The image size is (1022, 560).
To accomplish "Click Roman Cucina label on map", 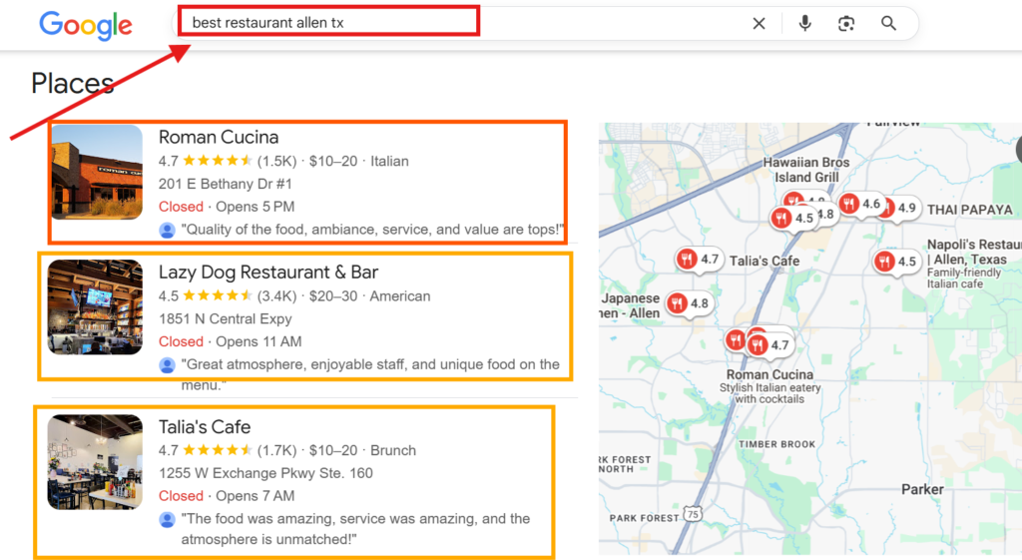I will (769, 375).
